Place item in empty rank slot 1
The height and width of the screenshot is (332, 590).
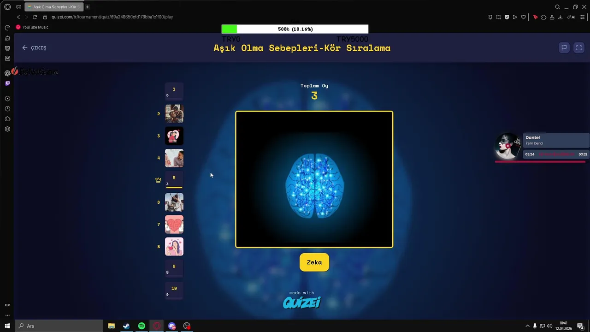pyautogui.click(x=174, y=91)
